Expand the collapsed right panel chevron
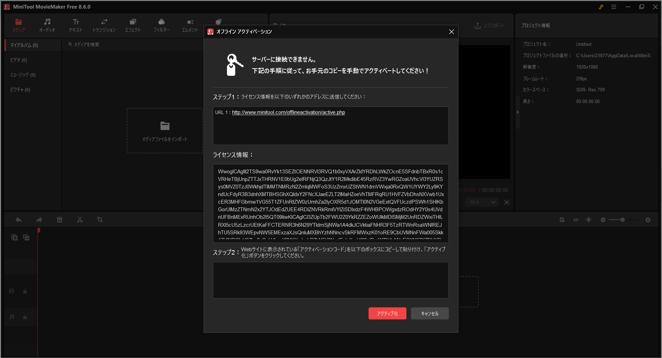The height and width of the screenshot is (358, 662). [x=517, y=112]
